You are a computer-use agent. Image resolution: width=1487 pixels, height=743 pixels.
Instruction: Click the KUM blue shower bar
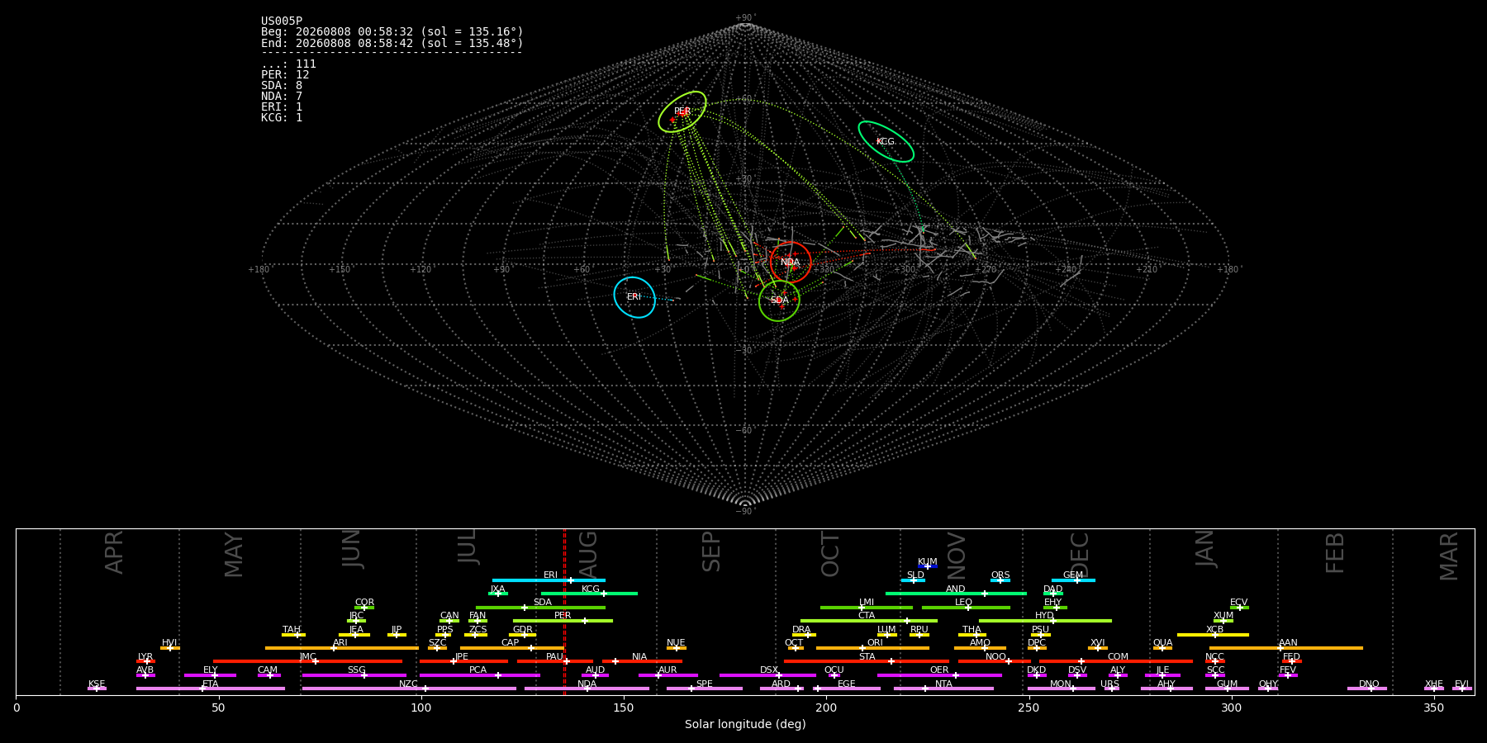pyautogui.click(x=928, y=566)
